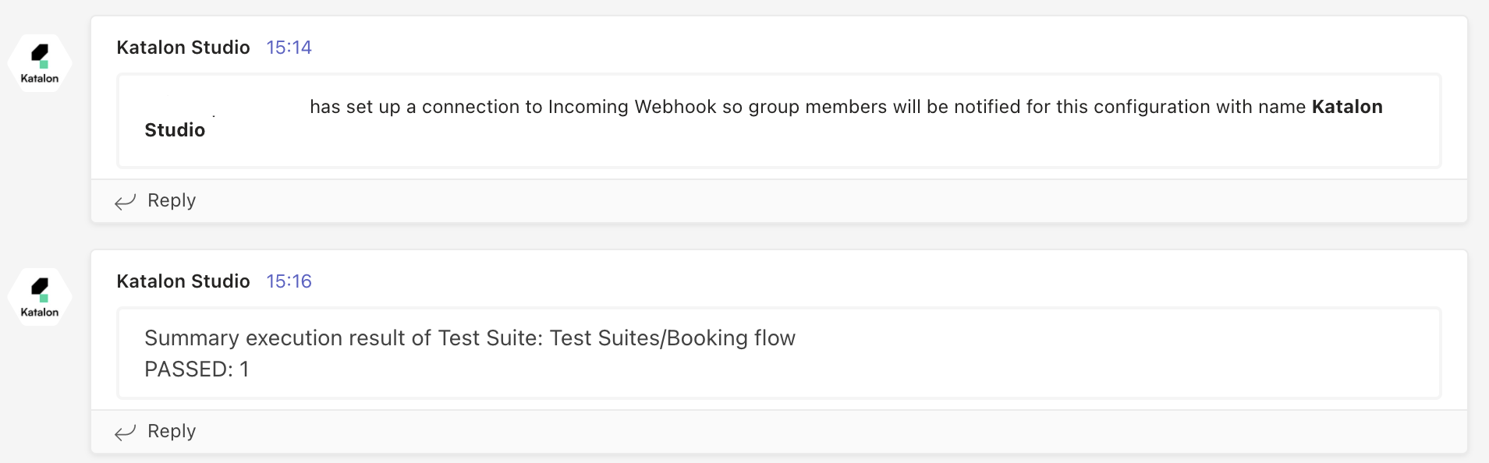Open the 15:16 timestamp link
1489x463 pixels.
tap(289, 281)
